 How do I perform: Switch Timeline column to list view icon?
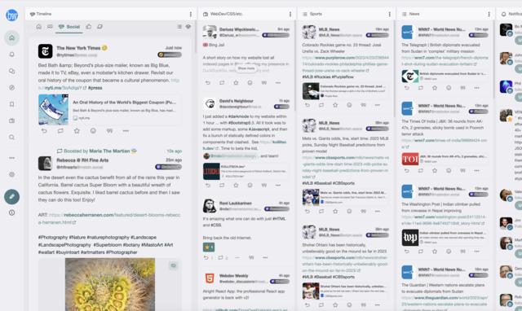179,27
